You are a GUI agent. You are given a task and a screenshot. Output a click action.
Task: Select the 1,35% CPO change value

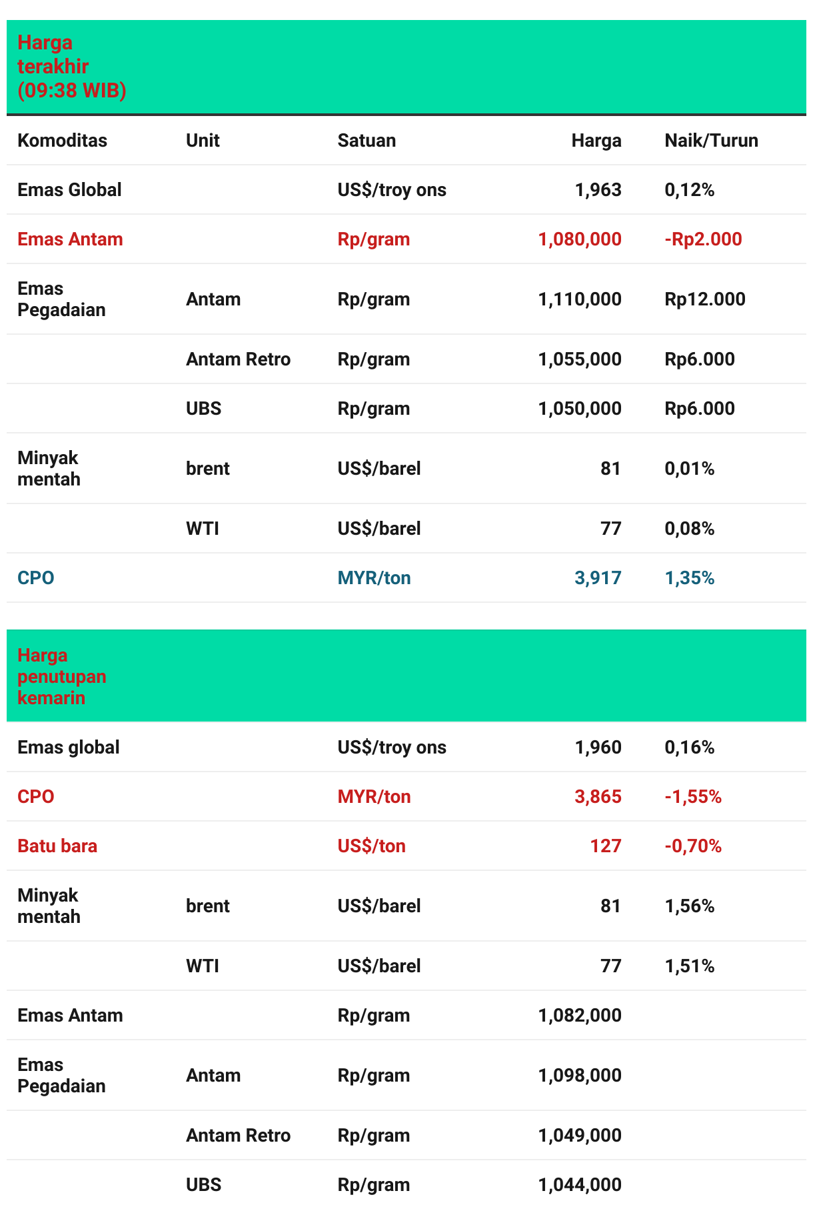tap(689, 578)
